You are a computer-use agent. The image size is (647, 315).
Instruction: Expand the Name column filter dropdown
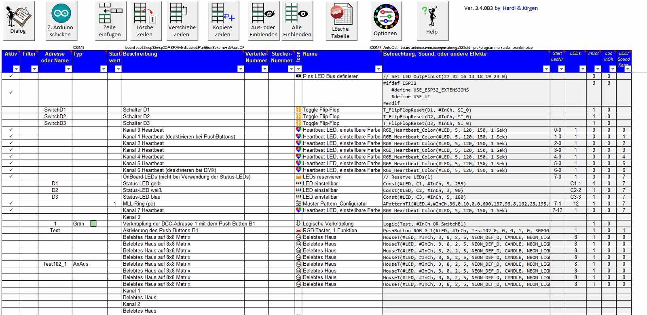click(x=378, y=69)
